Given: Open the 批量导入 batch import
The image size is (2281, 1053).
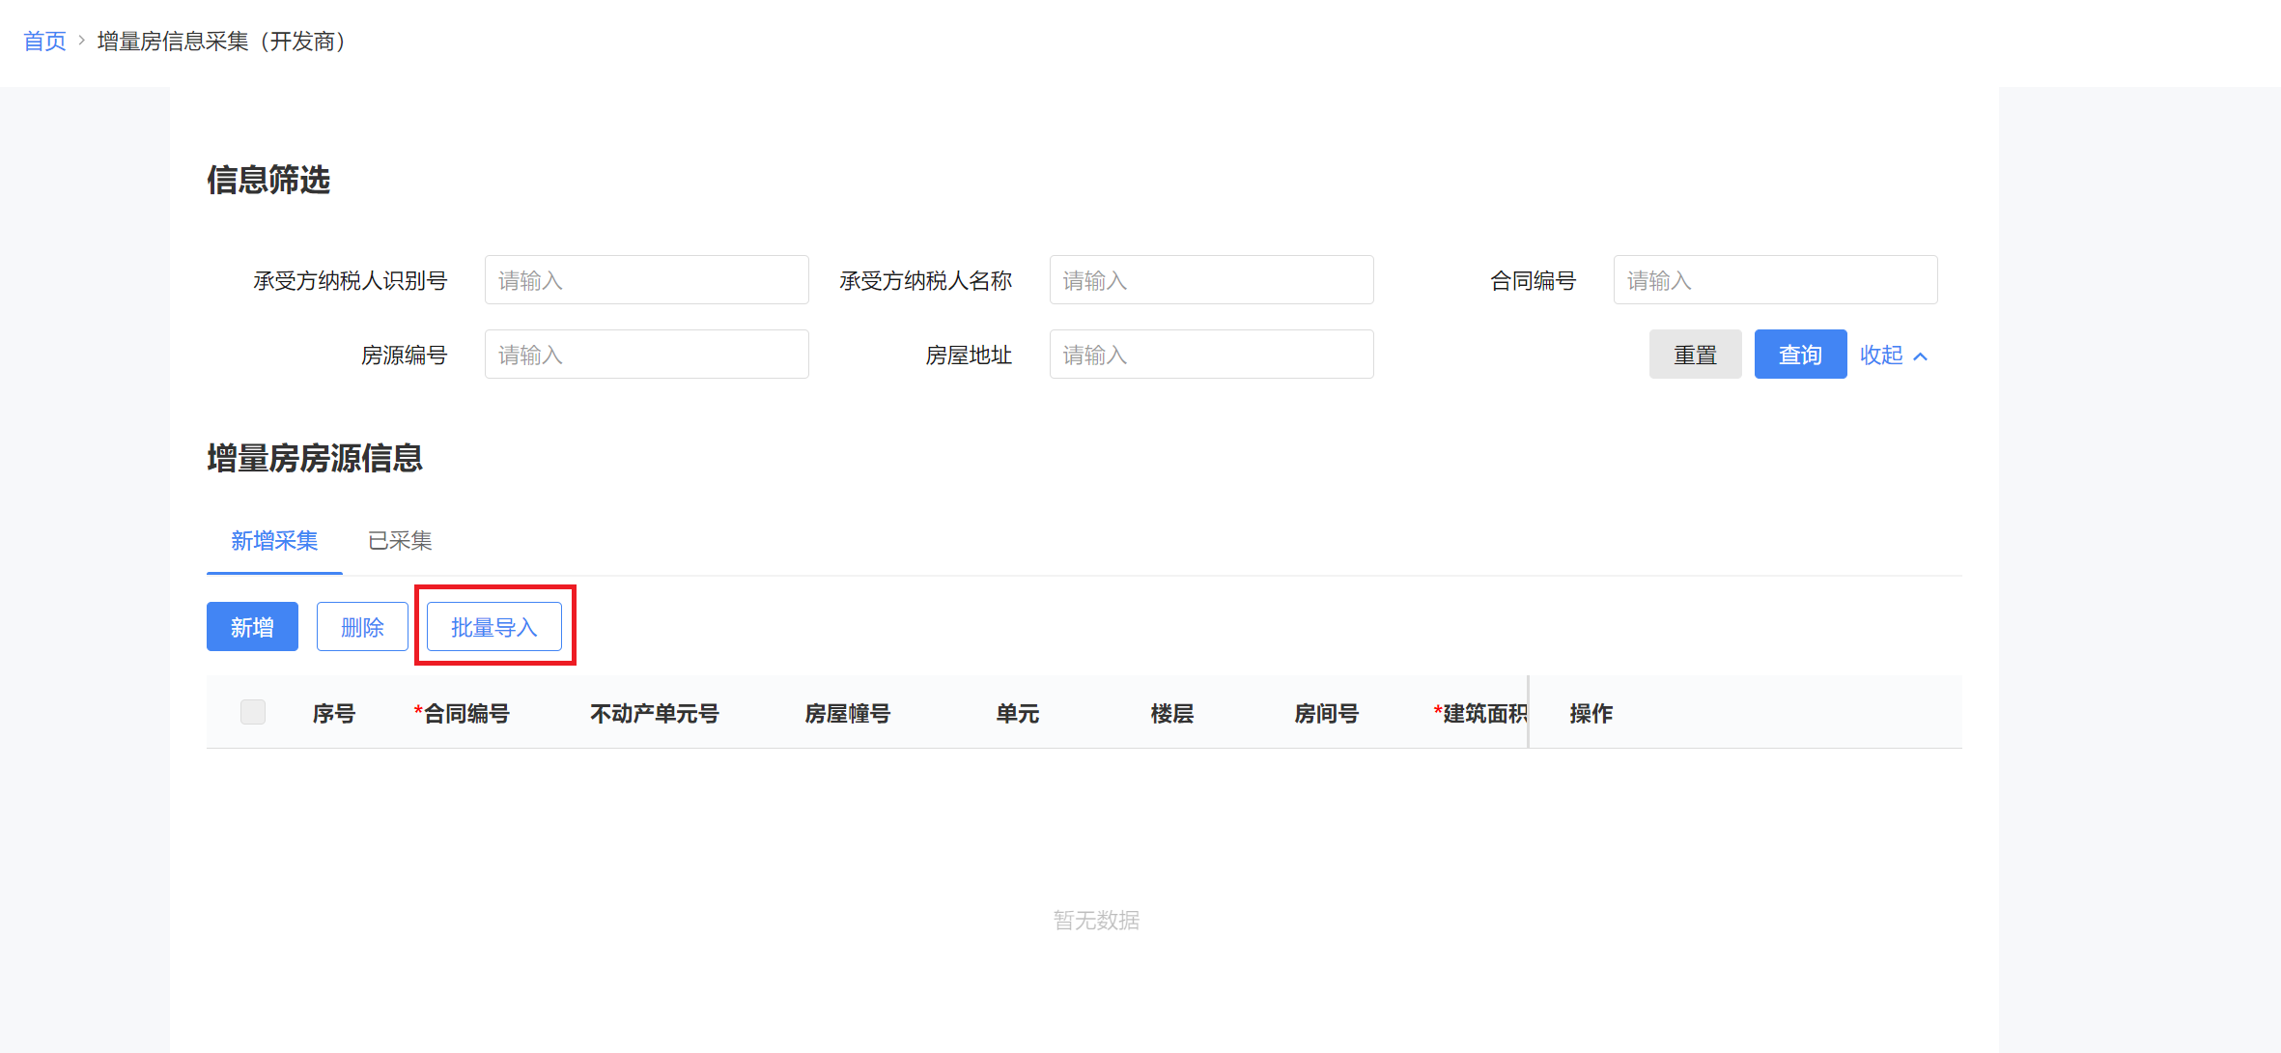Looking at the screenshot, I should pos(493,627).
